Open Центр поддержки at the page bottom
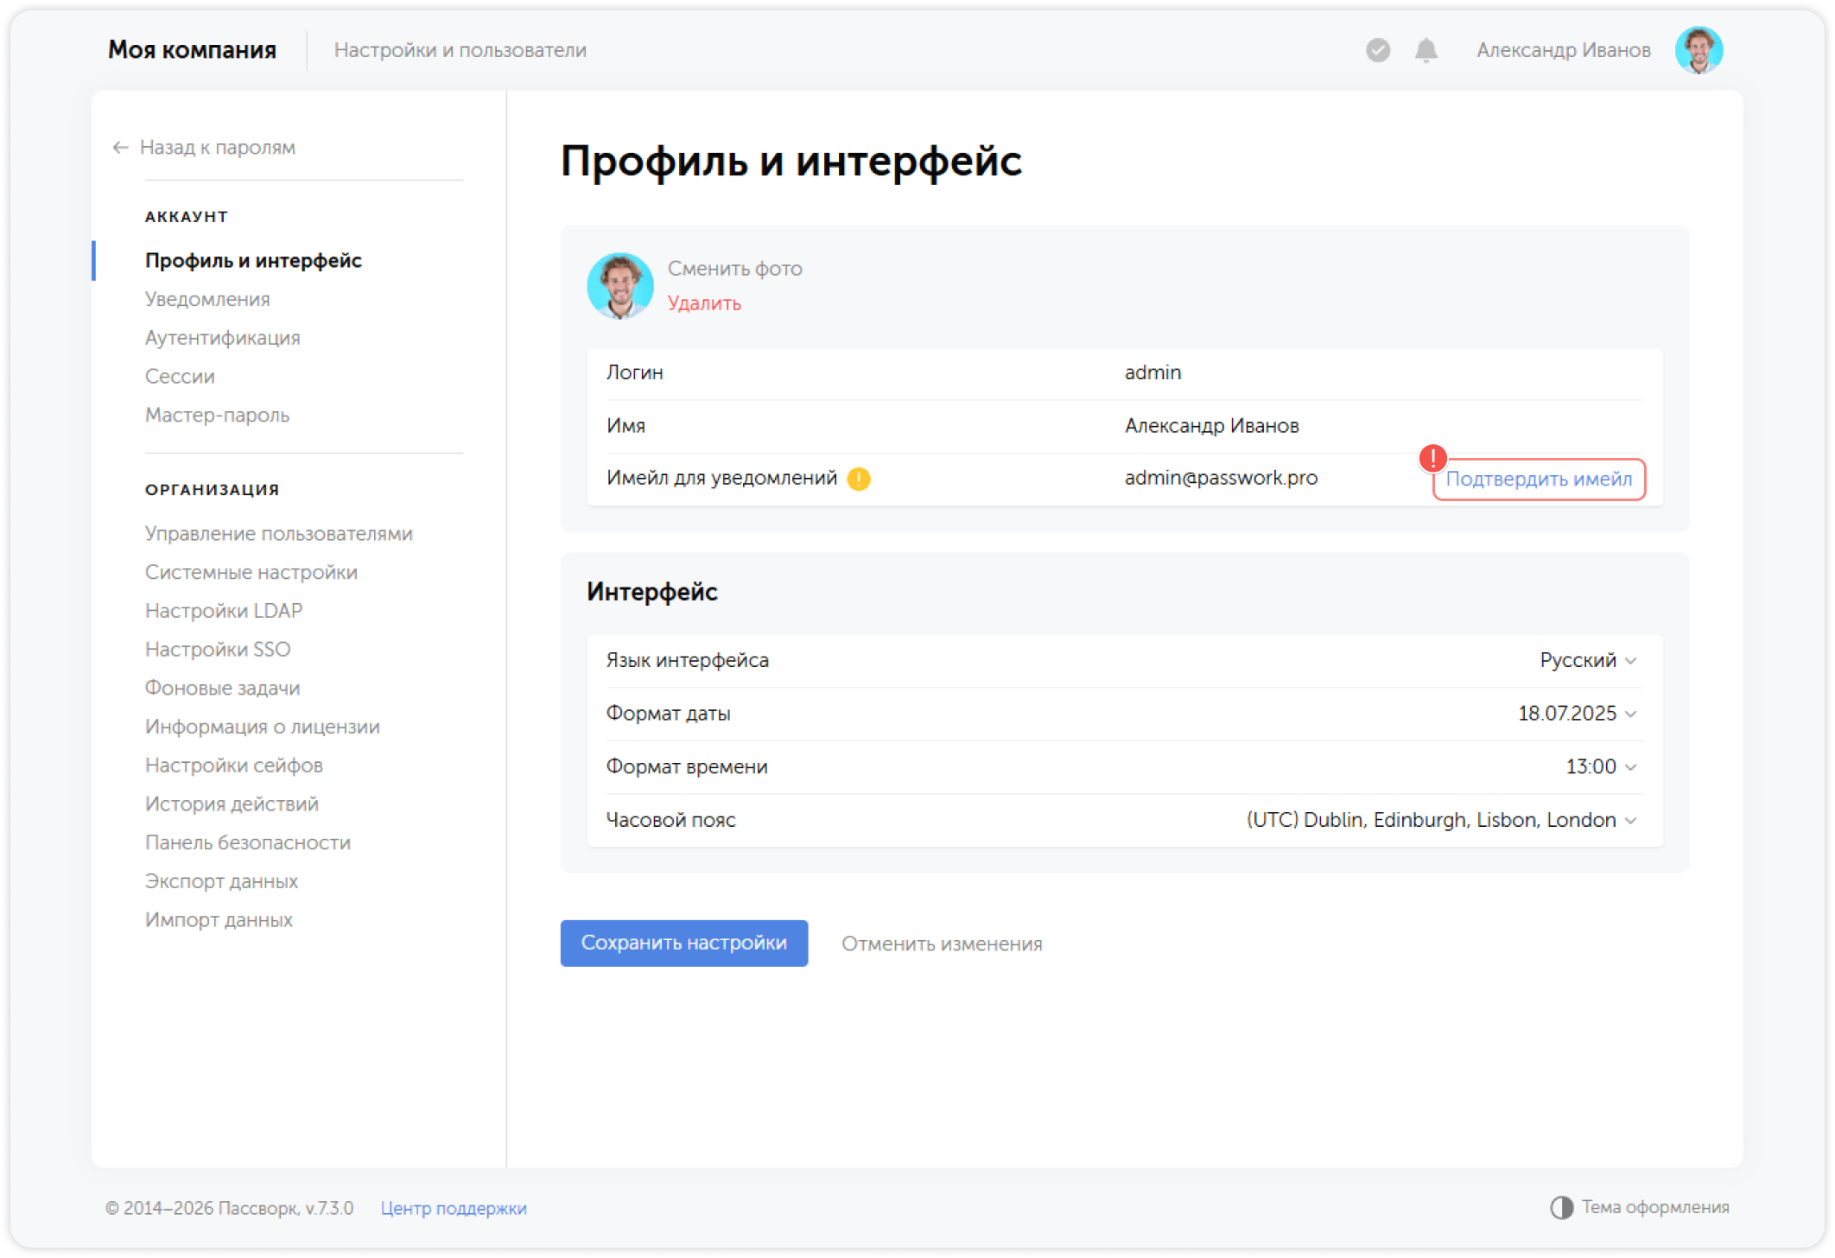Screen dimensions: 1835x1258 (454, 1208)
